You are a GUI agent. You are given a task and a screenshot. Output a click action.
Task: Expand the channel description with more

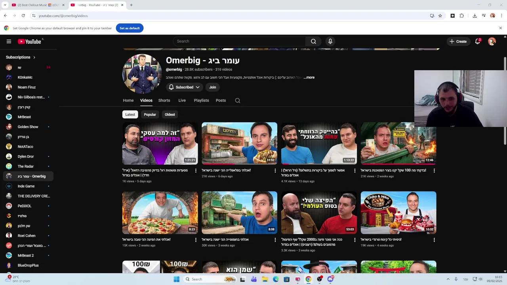coord(309,78)
